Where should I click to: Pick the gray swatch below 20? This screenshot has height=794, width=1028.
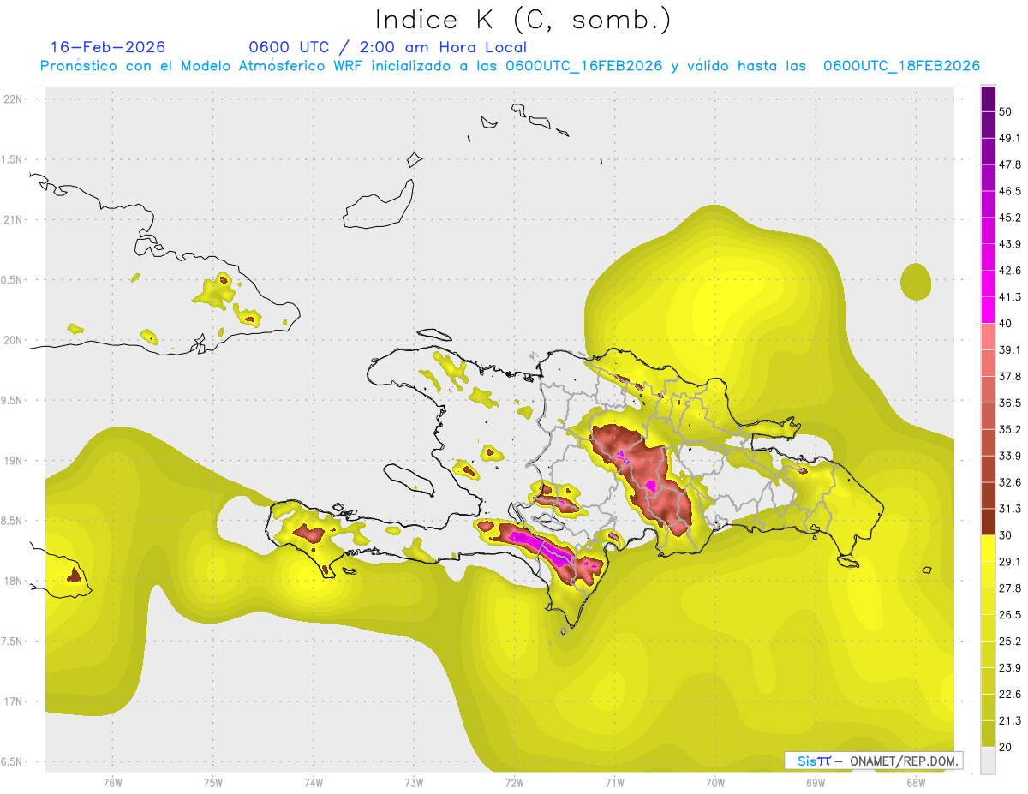point(988,761)
